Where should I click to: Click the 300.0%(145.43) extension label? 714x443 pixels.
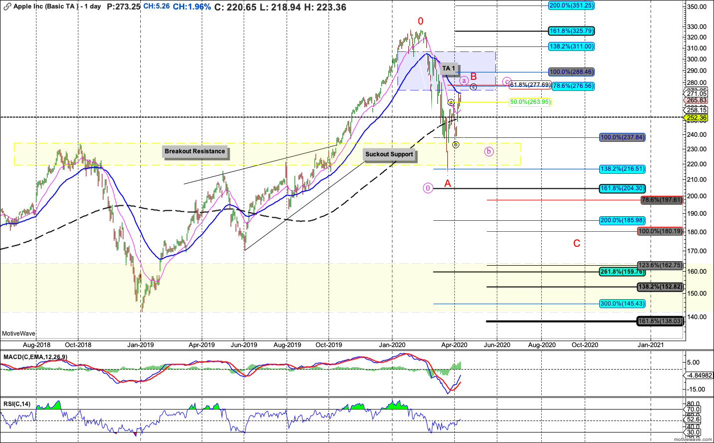(622, 303)
